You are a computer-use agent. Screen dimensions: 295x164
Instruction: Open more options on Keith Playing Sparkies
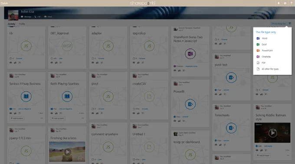click(83, 118)
